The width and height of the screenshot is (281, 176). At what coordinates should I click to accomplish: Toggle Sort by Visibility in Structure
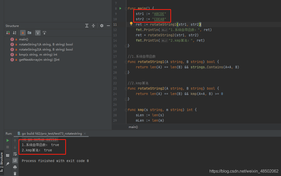click(8, 33)
